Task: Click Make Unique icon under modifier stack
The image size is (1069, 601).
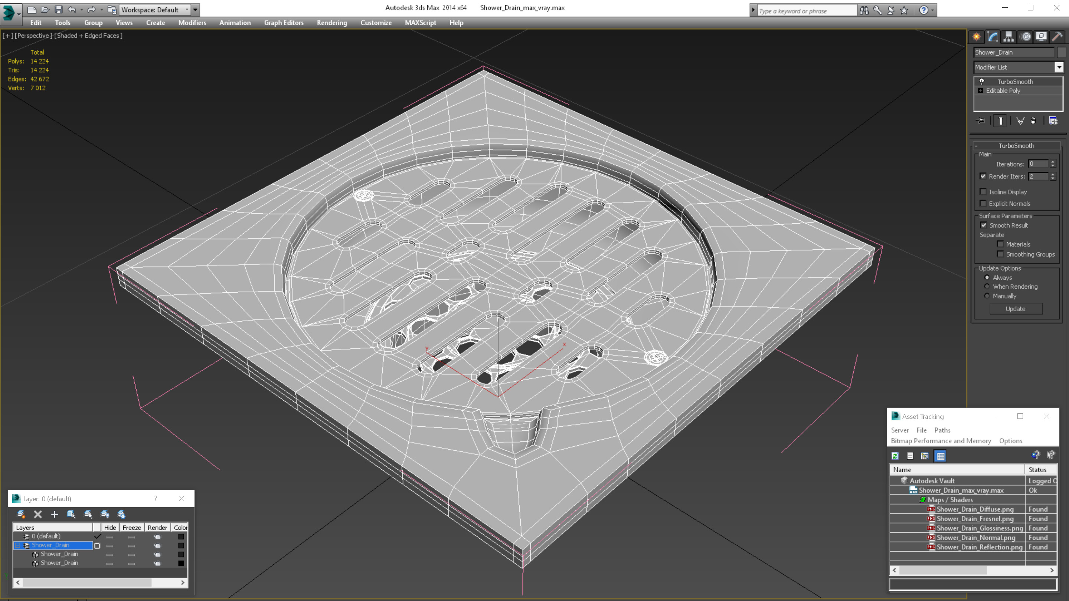Action: click(x=1020, y=121)
